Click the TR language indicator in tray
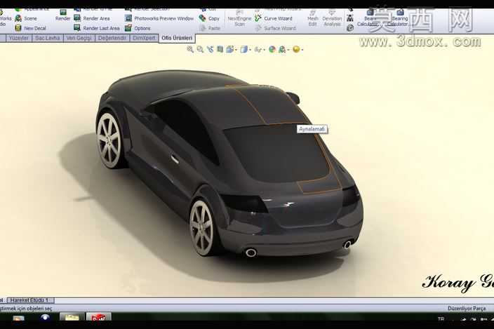 pos(441,319)
